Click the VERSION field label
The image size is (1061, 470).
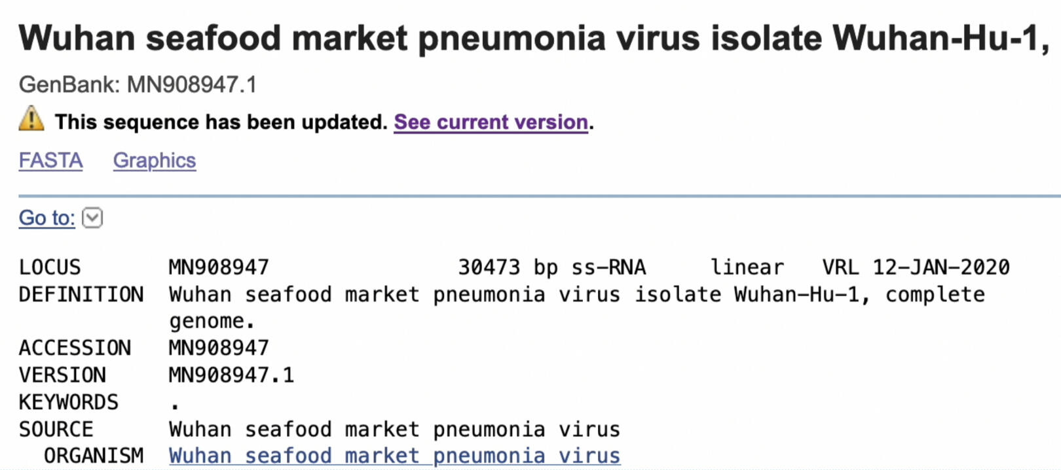pyautogui.click(x=62, y=375)
